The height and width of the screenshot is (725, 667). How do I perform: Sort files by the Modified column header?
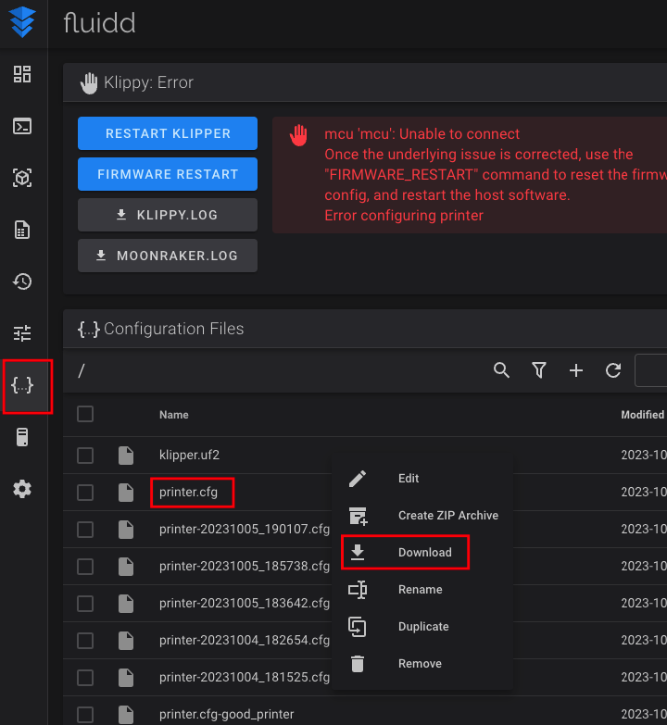pos(643,415)
